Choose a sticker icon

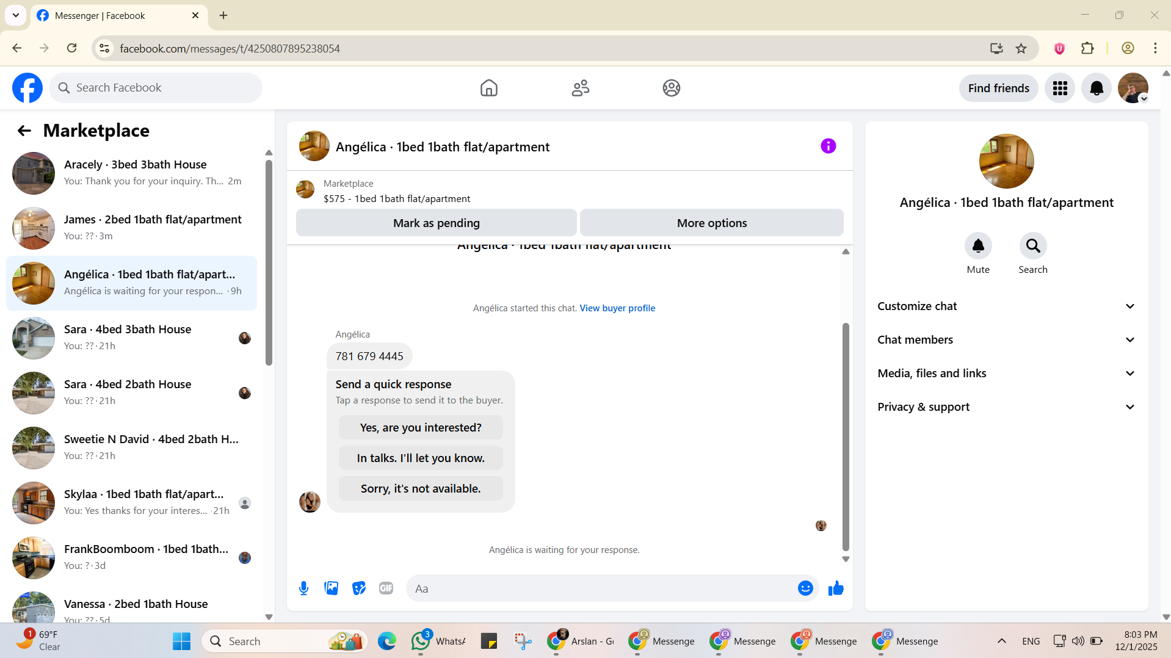pyautogui.click(x=359, y=588)
